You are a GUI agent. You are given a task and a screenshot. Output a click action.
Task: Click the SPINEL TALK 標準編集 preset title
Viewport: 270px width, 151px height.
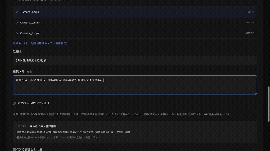click(43, 126)
